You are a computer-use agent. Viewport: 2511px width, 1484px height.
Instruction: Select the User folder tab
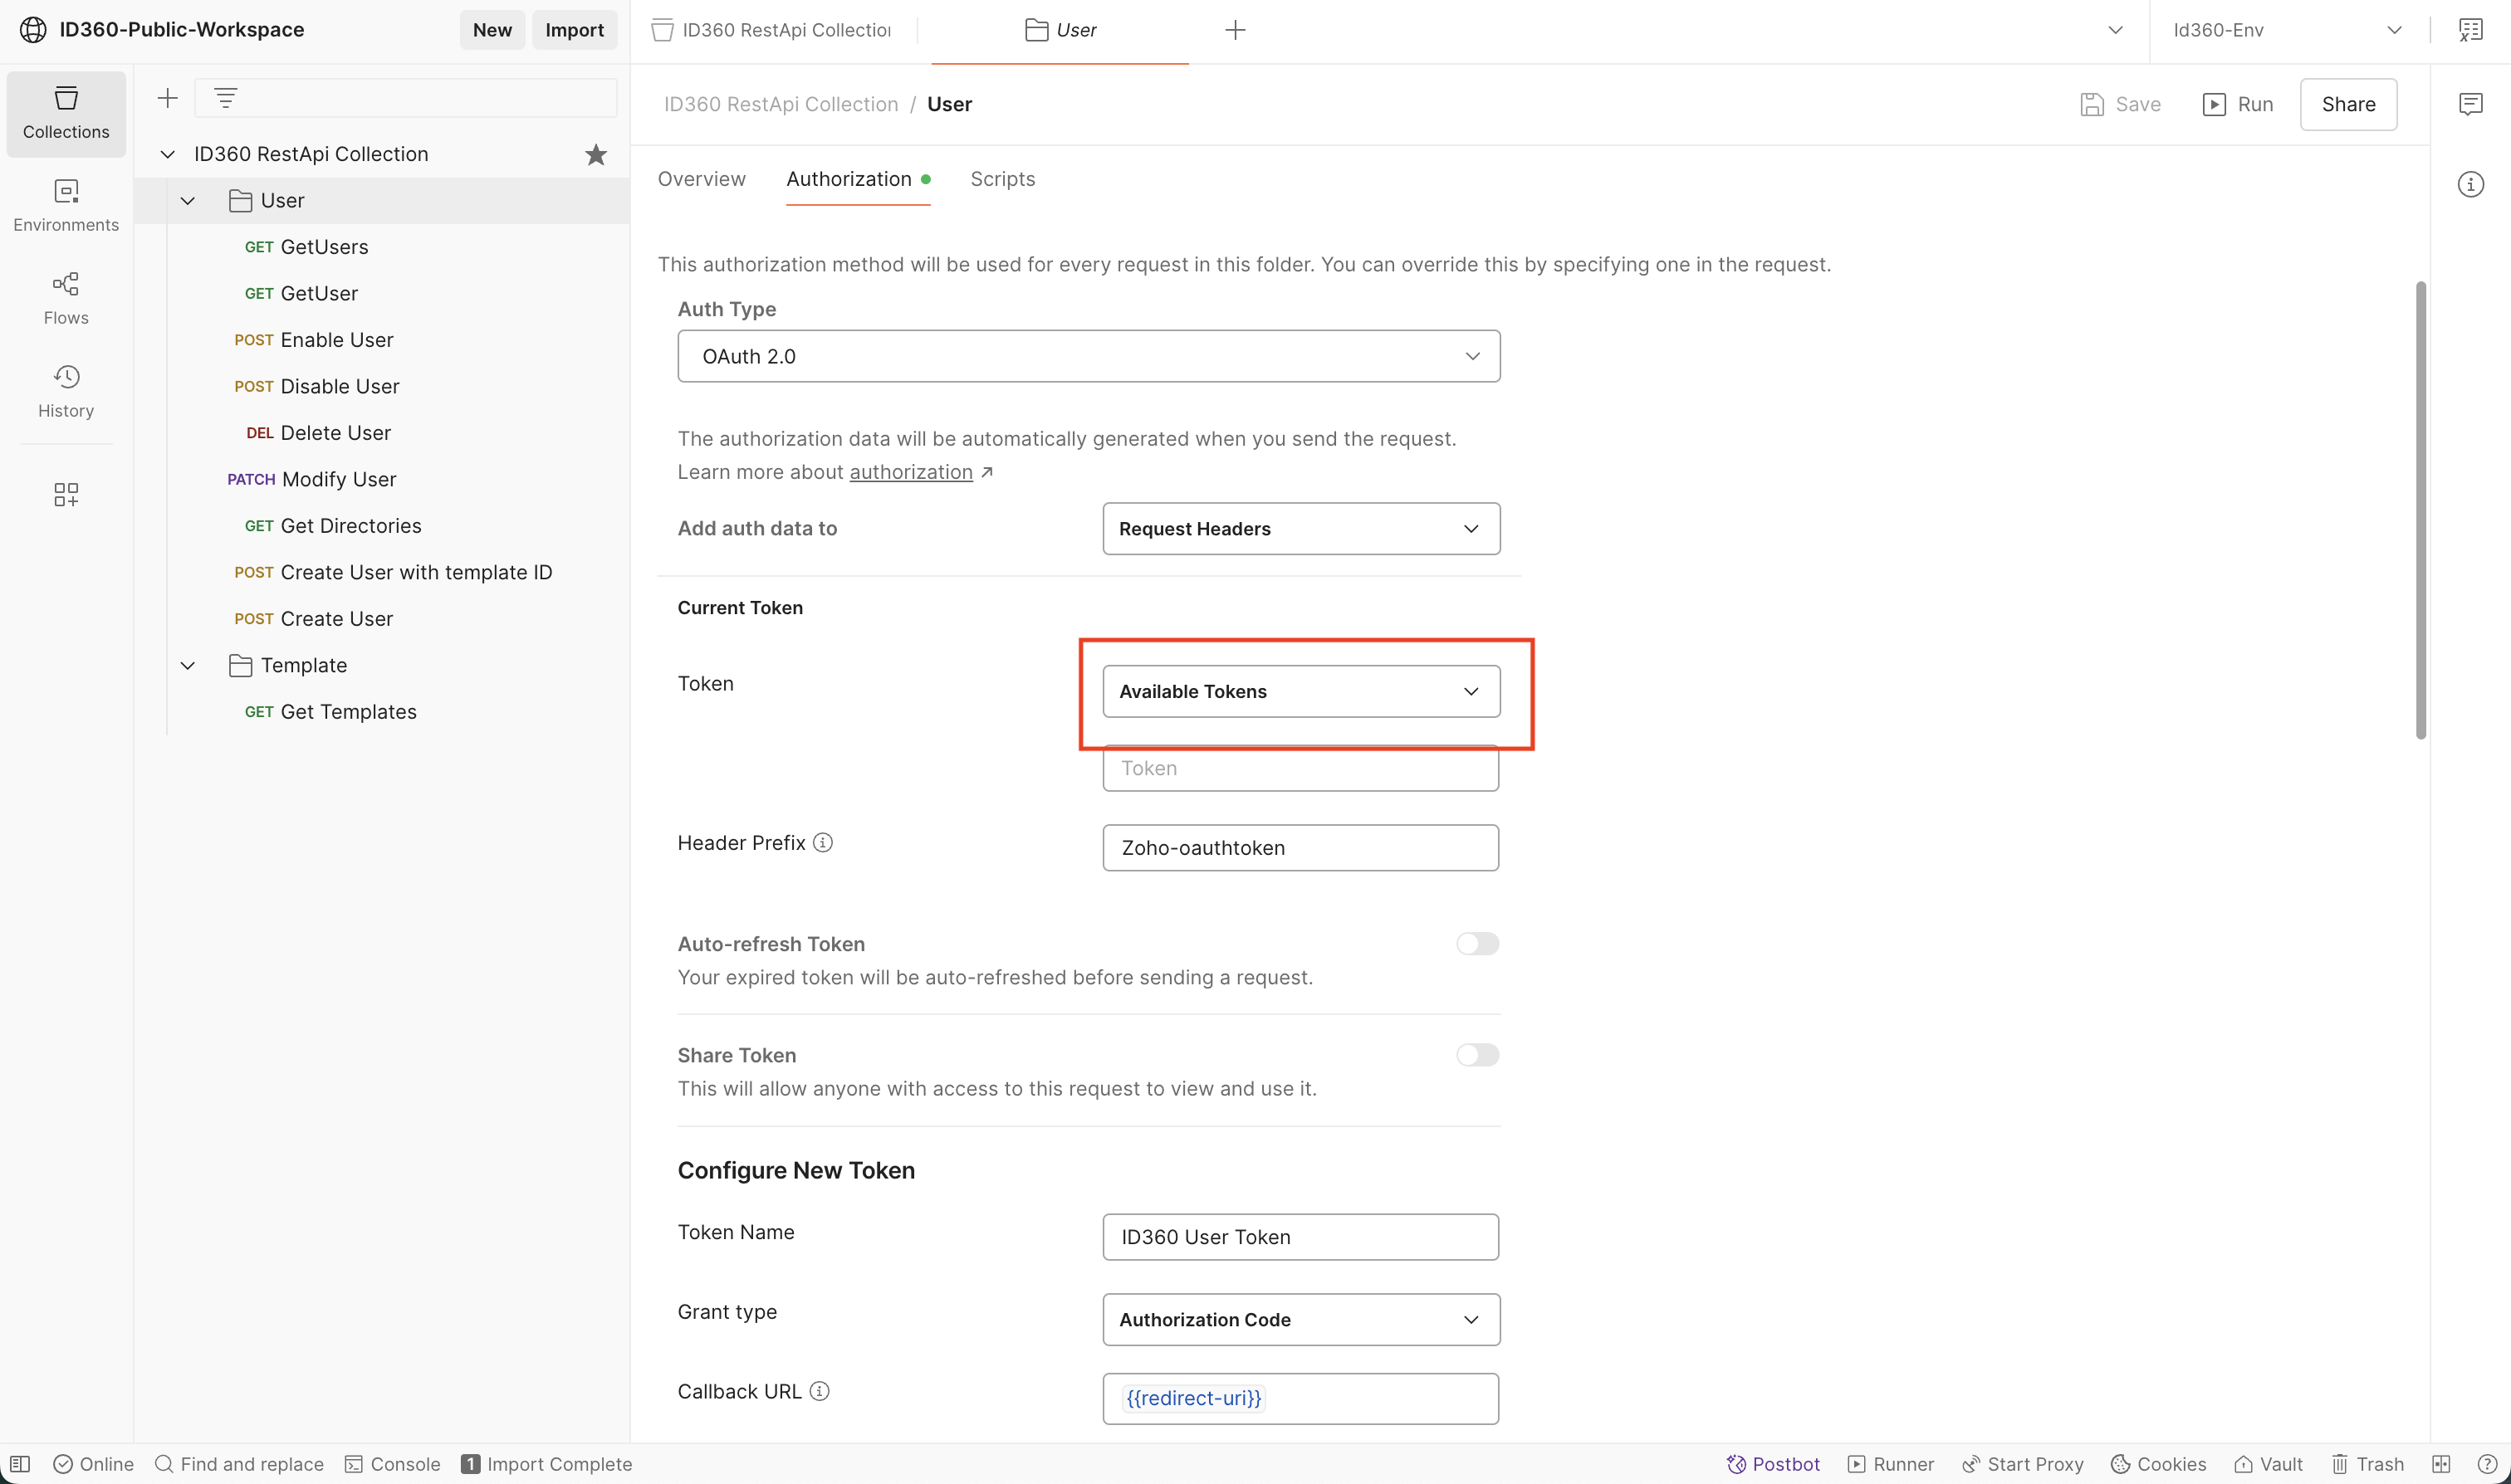[x=1060, y=30]
